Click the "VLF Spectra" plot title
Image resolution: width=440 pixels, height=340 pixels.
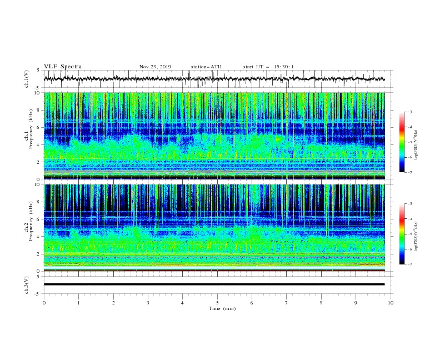[x=63, y=67]
